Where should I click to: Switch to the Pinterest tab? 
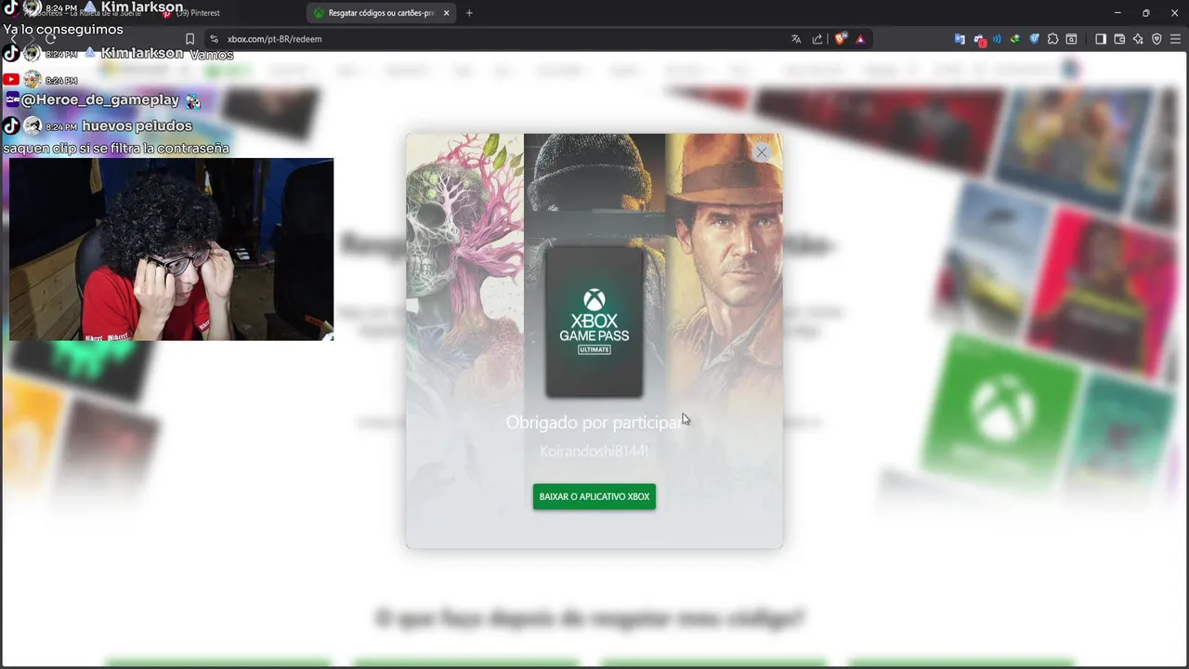(x=192, y=13)
